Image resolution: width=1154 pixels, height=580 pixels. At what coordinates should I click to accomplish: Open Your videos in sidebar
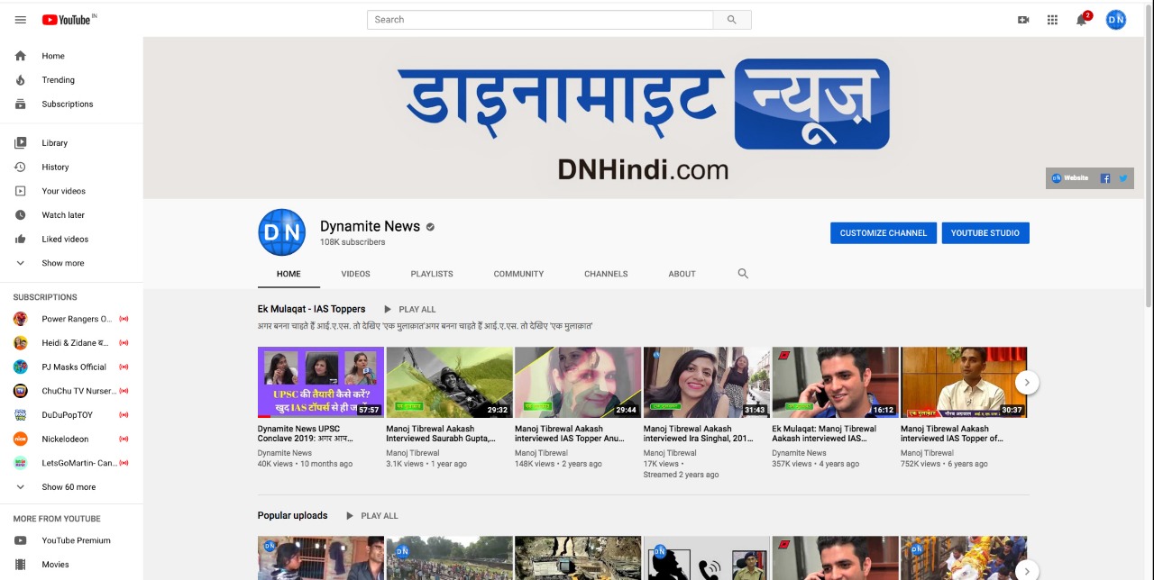[71, 191]
